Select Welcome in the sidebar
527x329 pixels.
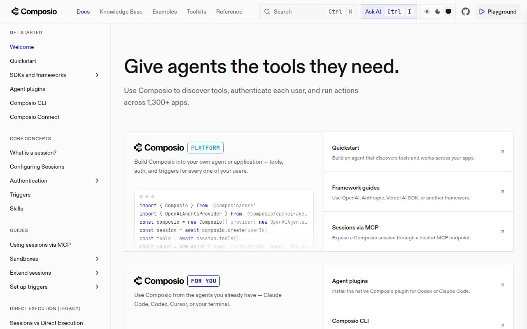[x=22, y=47]
